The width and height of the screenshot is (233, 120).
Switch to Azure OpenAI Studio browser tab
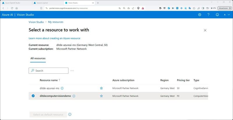point(16,3)
